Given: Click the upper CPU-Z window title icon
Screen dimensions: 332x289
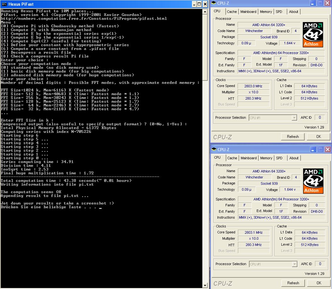Looking at the screenshot, I should [x=213, y=3].
